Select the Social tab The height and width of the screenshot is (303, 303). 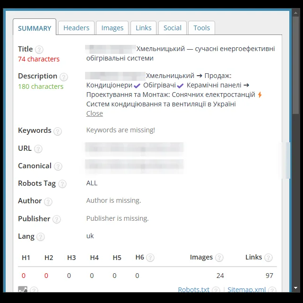pos(173,28)
